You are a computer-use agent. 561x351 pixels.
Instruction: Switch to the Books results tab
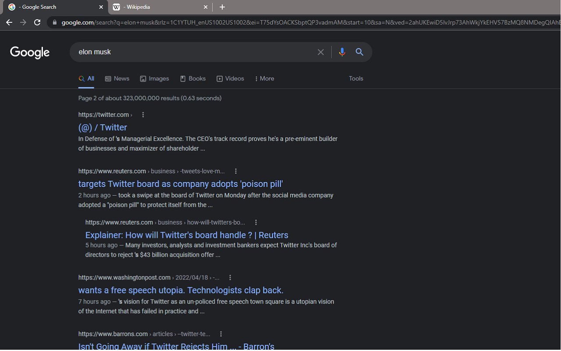point(193,79)
